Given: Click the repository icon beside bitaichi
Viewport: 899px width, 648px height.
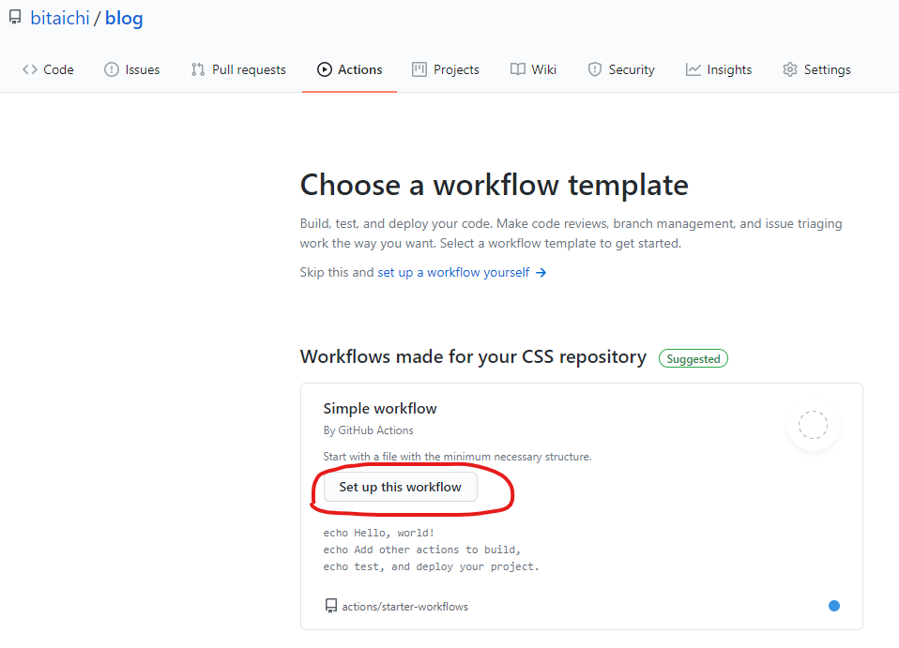Looking at the screenshot, I should click(x=15, y=18).
